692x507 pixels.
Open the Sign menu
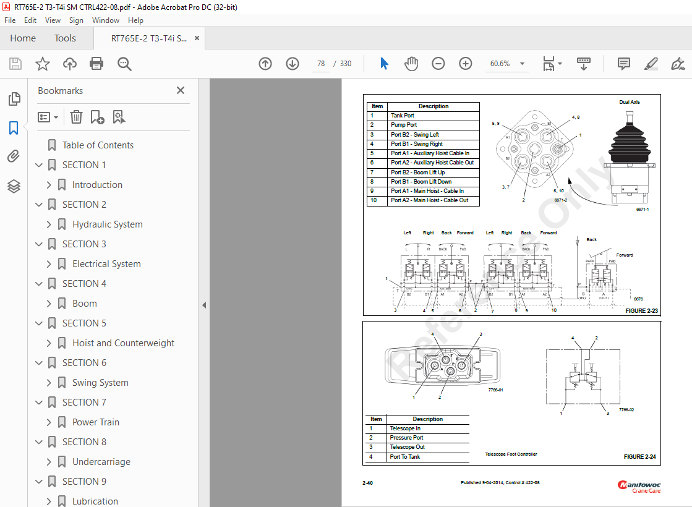point(76,20)
